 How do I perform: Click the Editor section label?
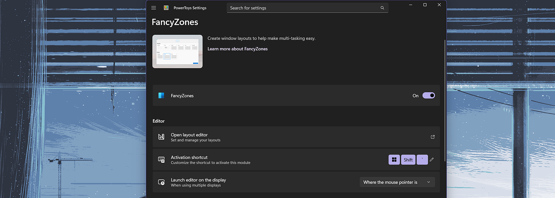click(x=159, y=121)
